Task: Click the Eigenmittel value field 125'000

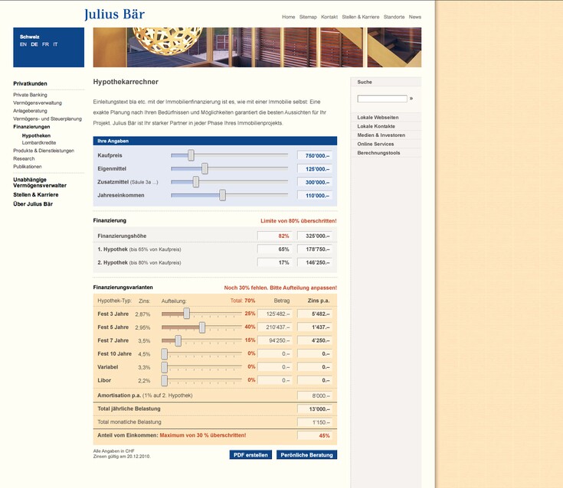Action: (315, 169)
